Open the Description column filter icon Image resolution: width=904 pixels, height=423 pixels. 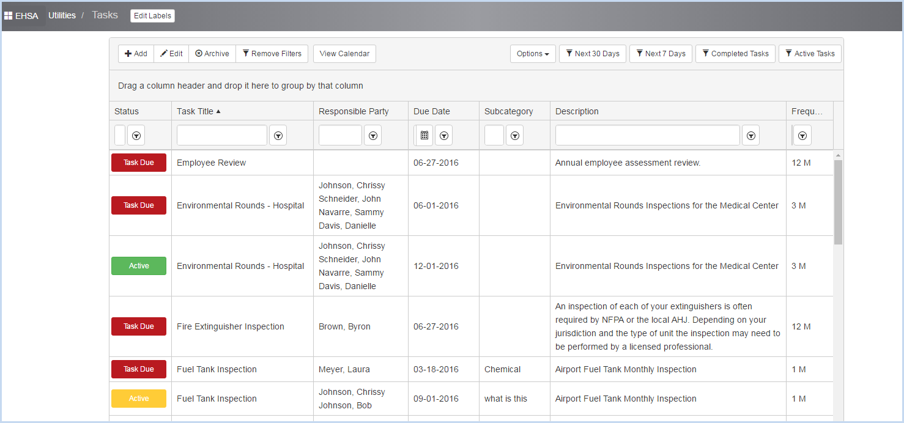coord(750,134)
